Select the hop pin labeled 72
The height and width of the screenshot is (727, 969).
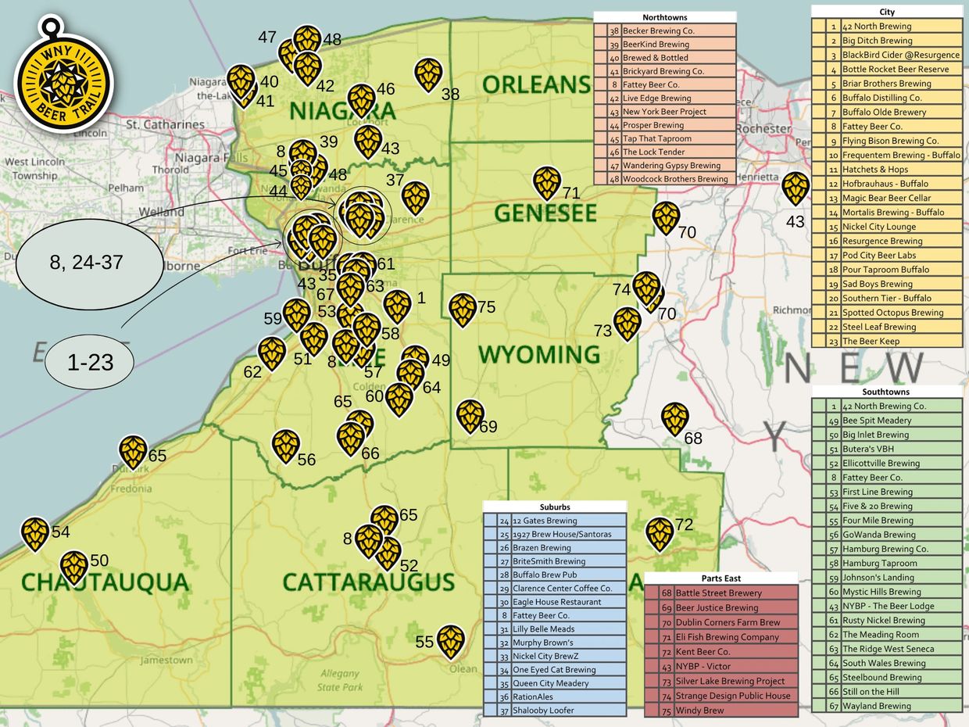click(x=660, y=534)
